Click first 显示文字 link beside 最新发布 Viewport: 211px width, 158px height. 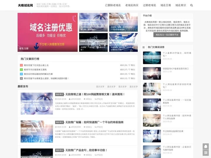point(100,87)
